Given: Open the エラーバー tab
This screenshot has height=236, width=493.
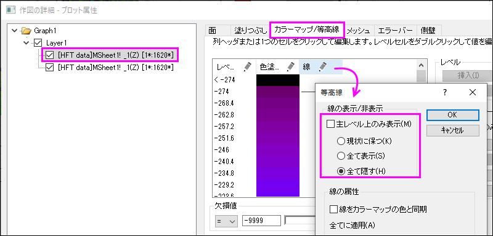Looking at the screenshot, I should point(395,30).
